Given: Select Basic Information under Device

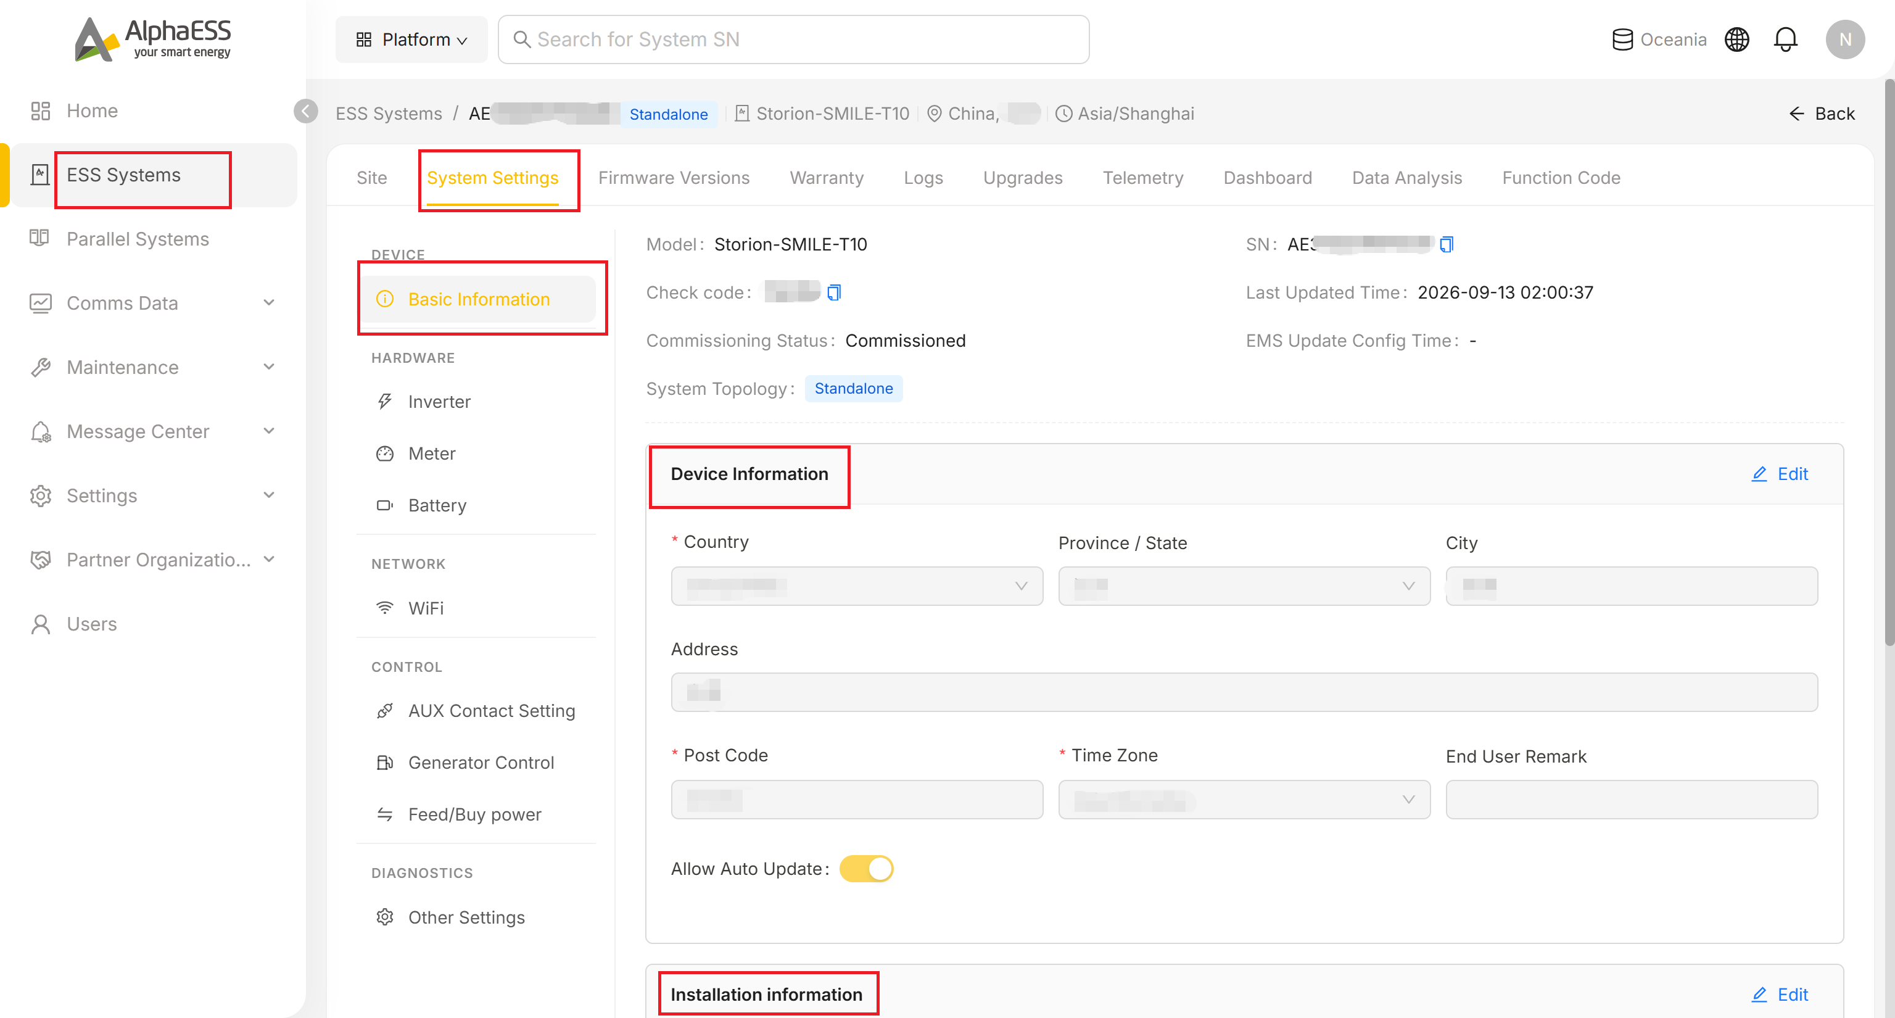Looking at the screenshot, I should 479,299.
